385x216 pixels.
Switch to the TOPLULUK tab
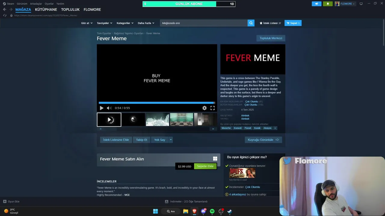click(x=70, y=10)
